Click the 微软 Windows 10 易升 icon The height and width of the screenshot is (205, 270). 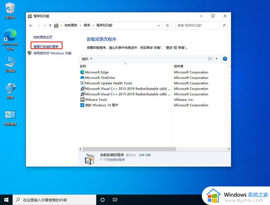[x=82, y=105]
